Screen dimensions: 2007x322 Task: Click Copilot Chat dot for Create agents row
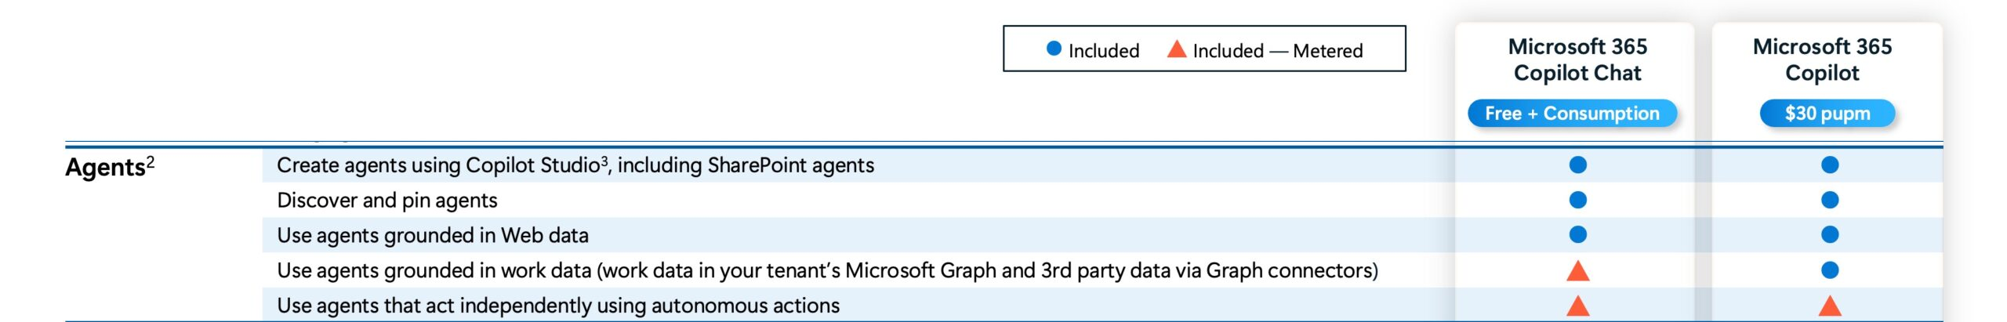(x=1577, y=165)
